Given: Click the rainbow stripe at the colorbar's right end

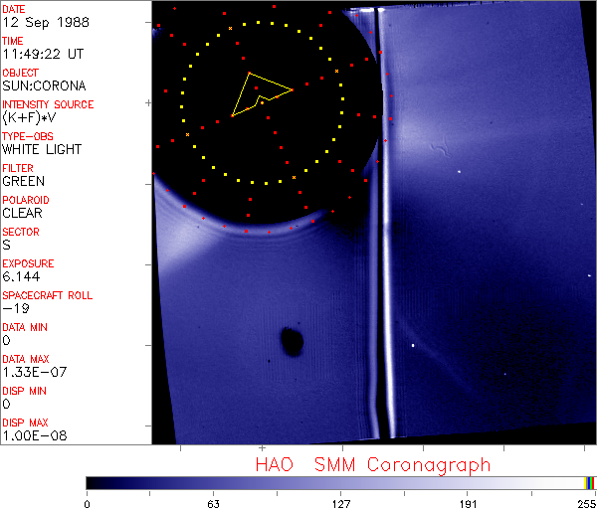Looking at the screenshot, I should [x=590, y=482].
